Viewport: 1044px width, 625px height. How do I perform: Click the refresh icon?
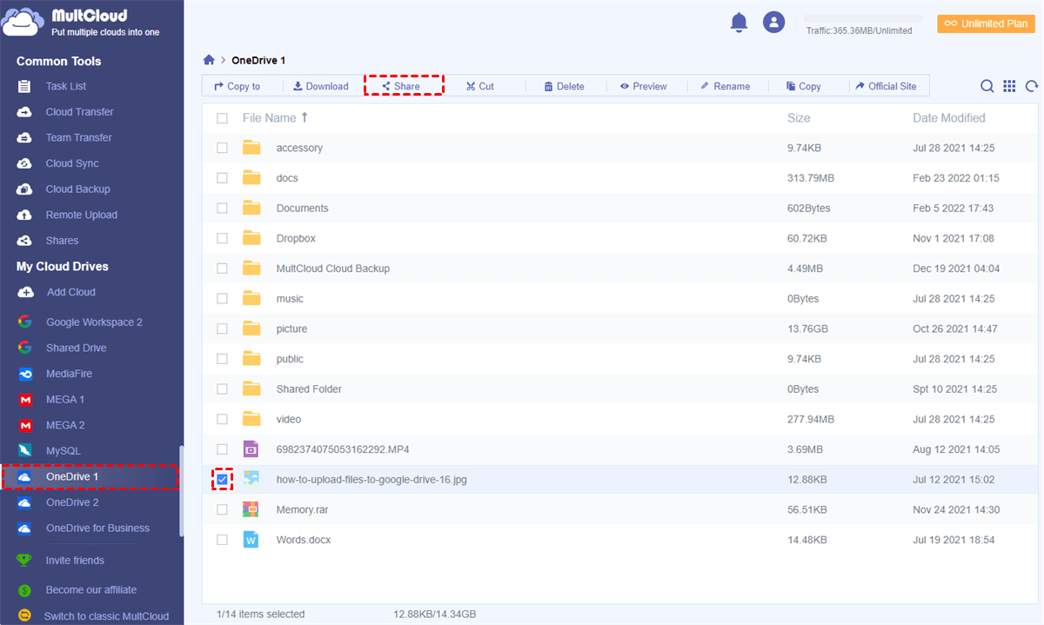(x=1032, y=86)
